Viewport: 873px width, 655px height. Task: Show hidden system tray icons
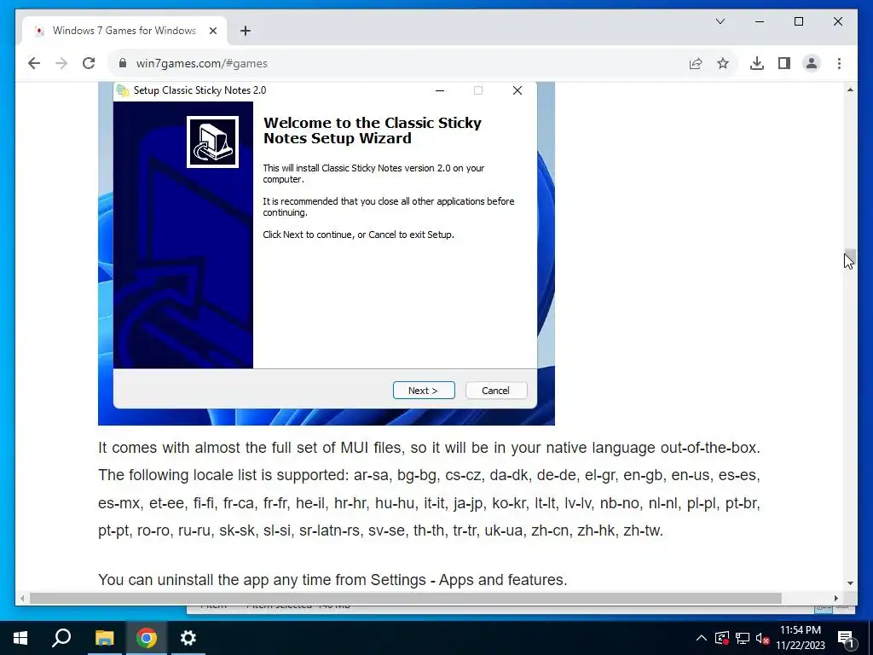(702, 638)
